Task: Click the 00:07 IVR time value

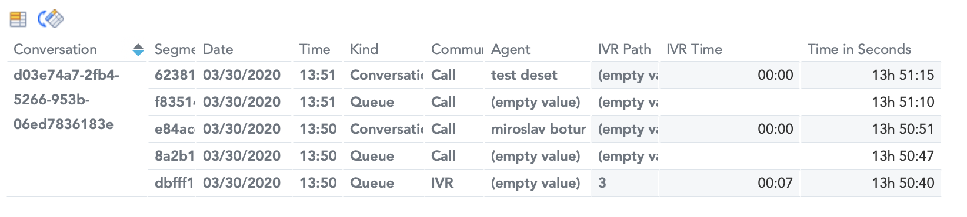Action: 775,183
